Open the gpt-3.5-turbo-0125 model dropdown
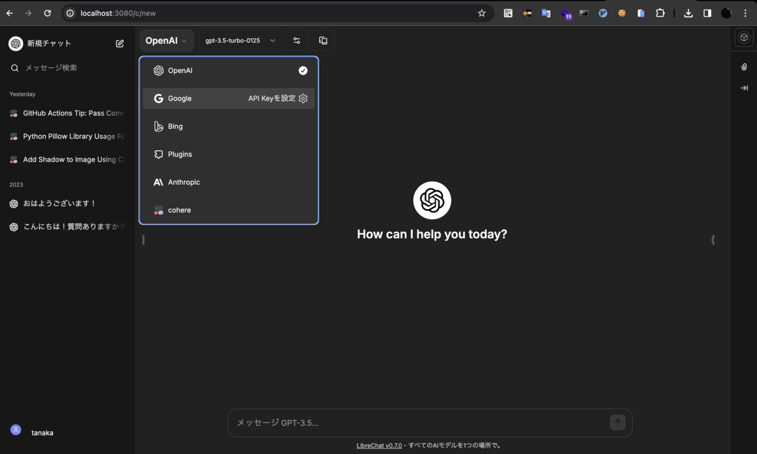757x454 pixels. [x=240, y=40]
